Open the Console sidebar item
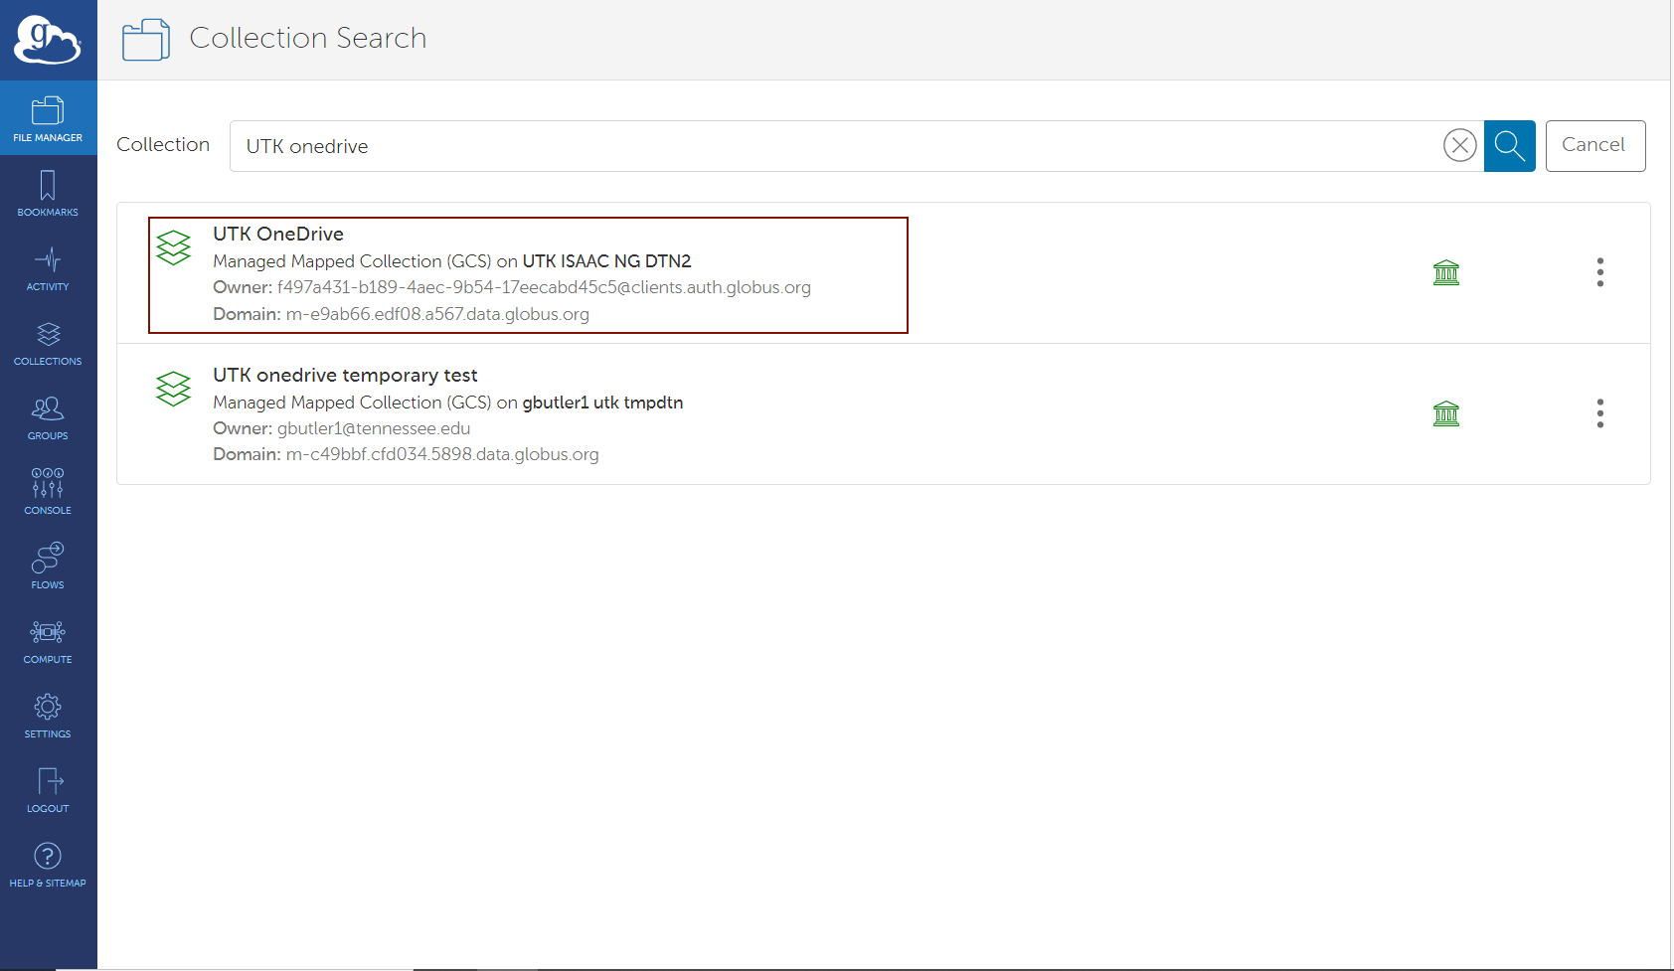This screenshot has height=971, width=1674. coord(48,491)
